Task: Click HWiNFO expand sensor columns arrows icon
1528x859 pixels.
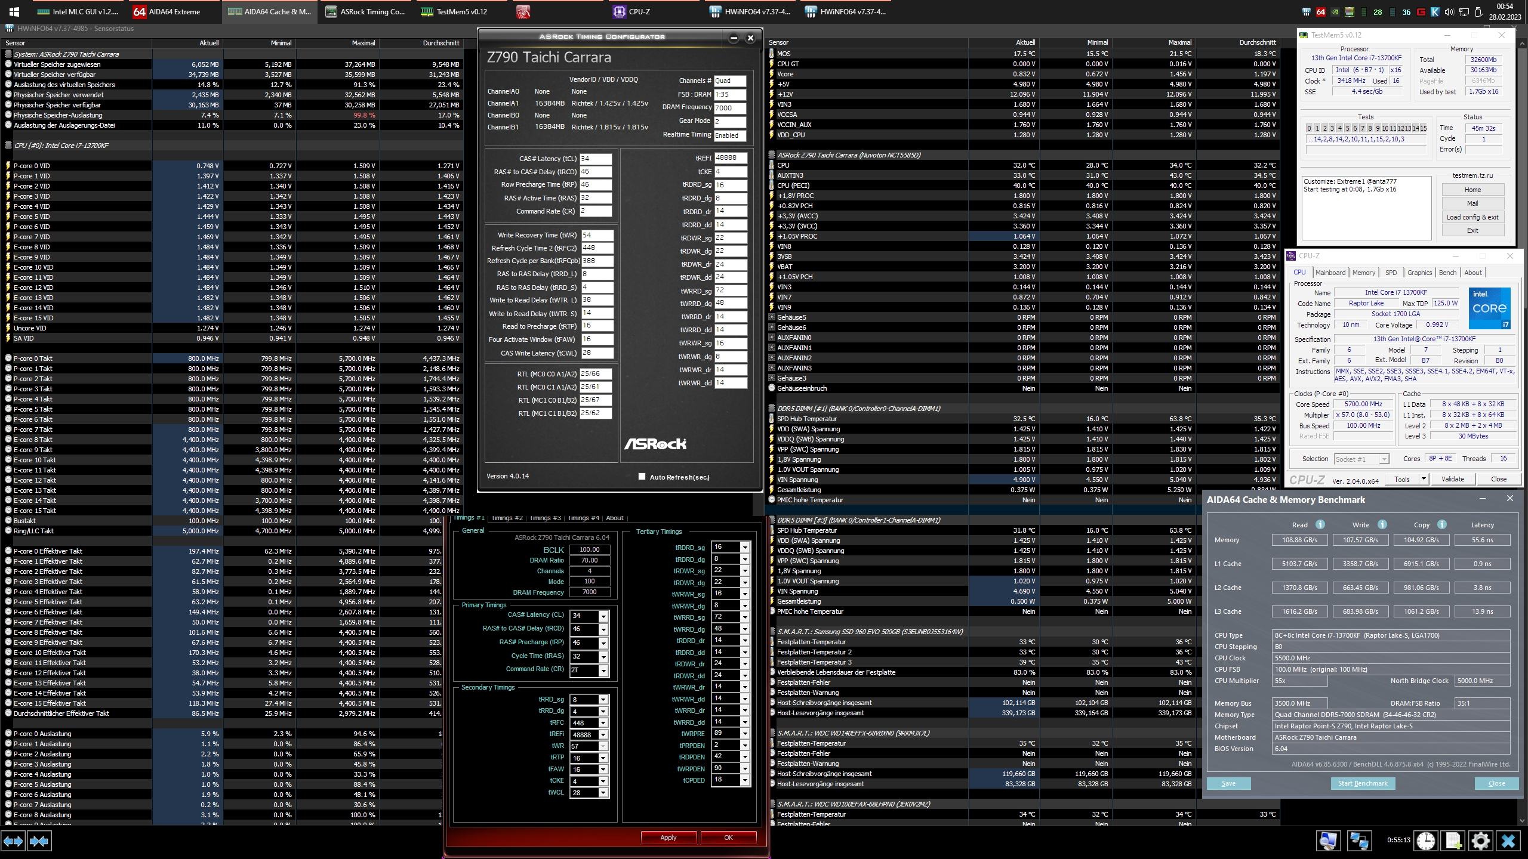Action: 13,841
